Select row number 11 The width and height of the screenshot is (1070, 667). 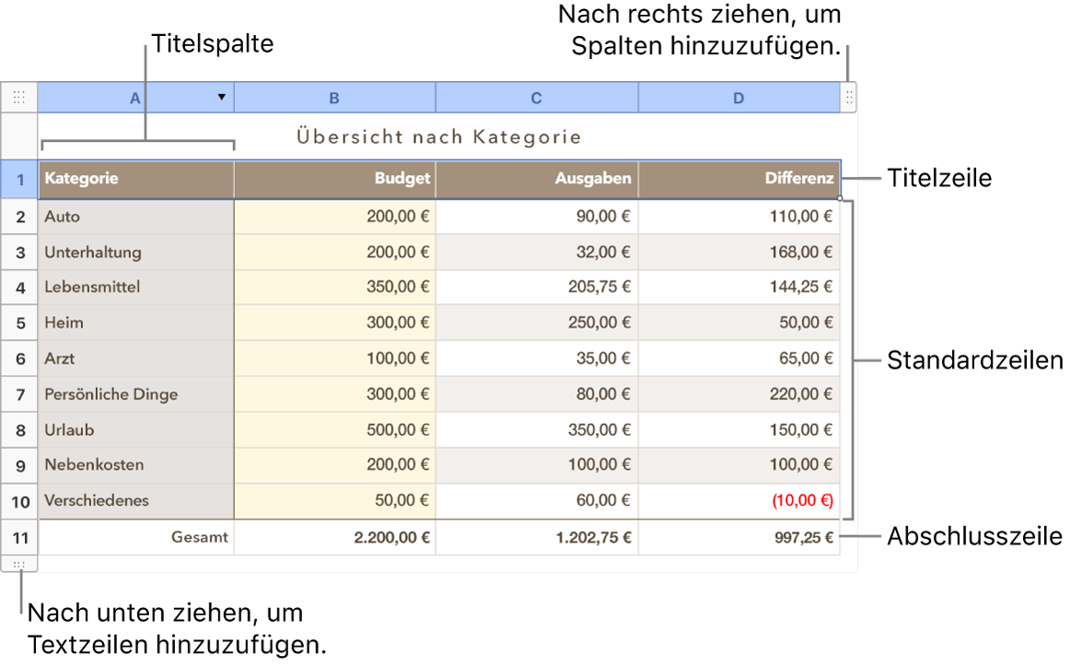pyautogui.click(x=19, y=537)
